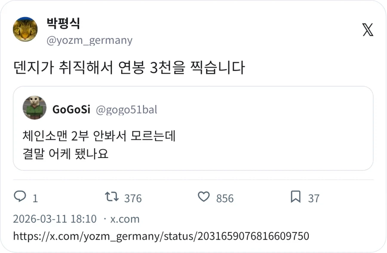Open 박평식's cat profile picture

click(x=25, y=30)
